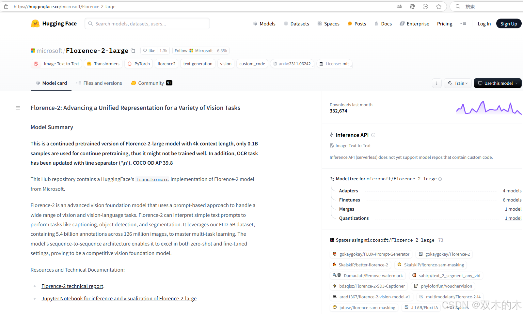Switch to Files and versions tab

(99, 83)
